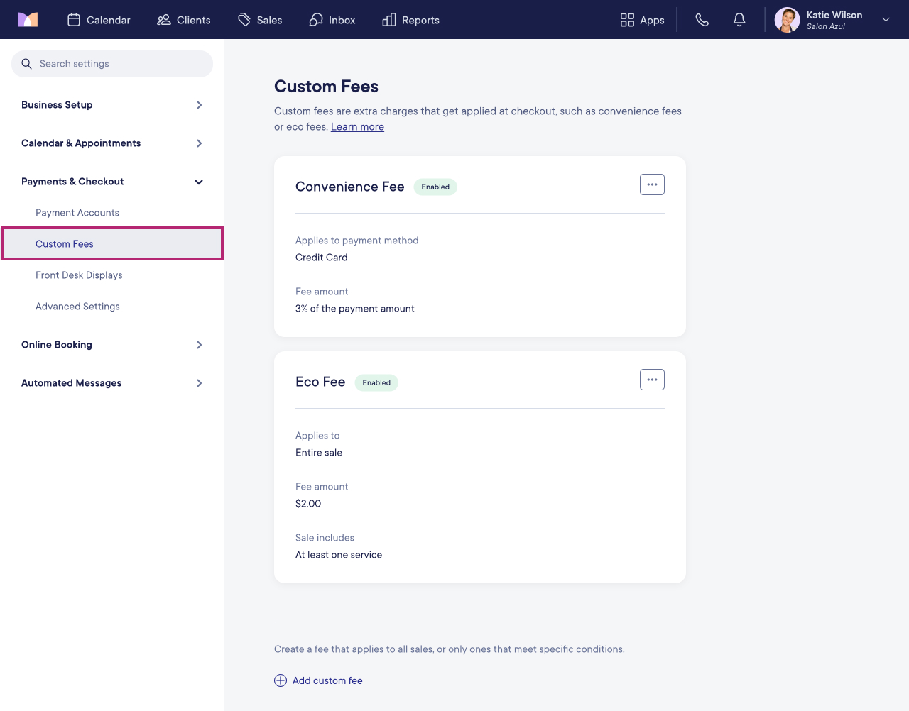Expand the Online Booking section

click(112, 345)
